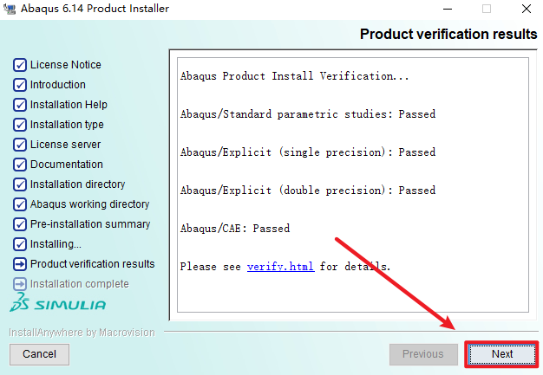Click the License Notice checkmark icon

coord(20,65)
